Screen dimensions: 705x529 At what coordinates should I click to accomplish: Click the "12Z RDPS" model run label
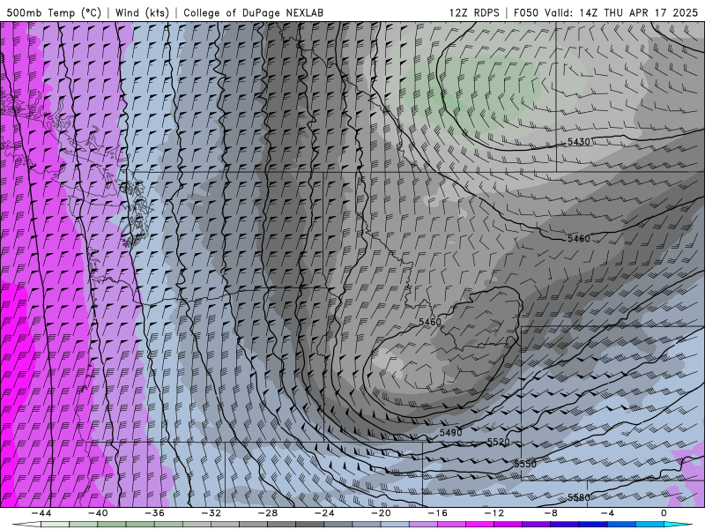[474, 12]
